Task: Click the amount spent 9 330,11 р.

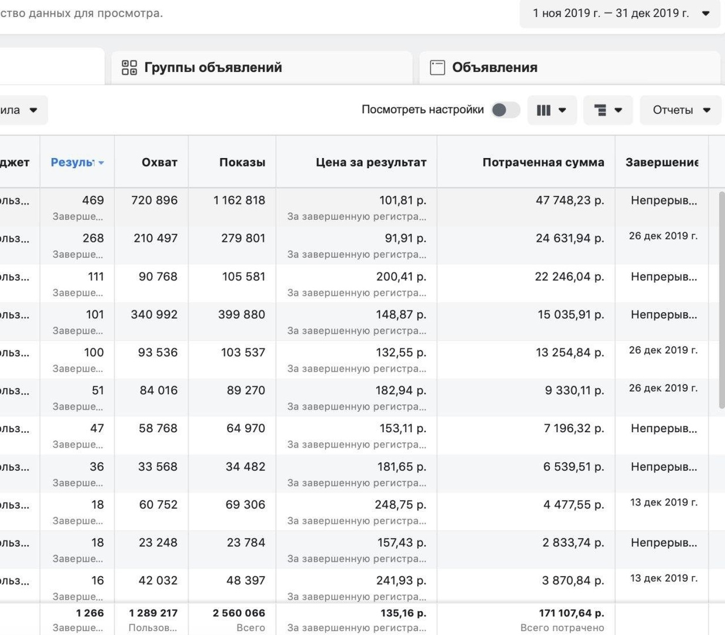Action: click(x=574, y=390)
